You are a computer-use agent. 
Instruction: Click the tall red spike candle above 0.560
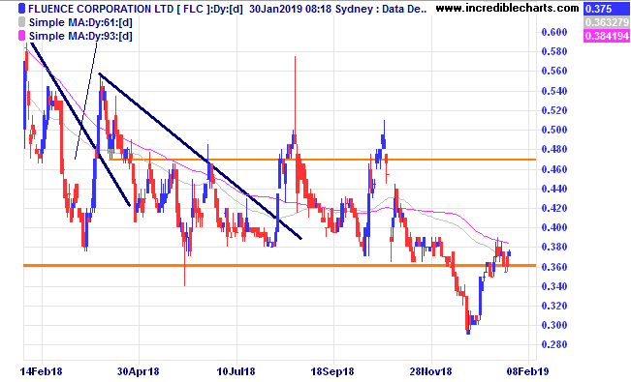[296, 133]
